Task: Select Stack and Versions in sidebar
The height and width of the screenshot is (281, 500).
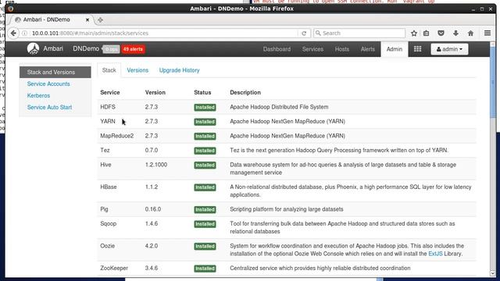Action: pyautogui.click(x=55, y=72)
